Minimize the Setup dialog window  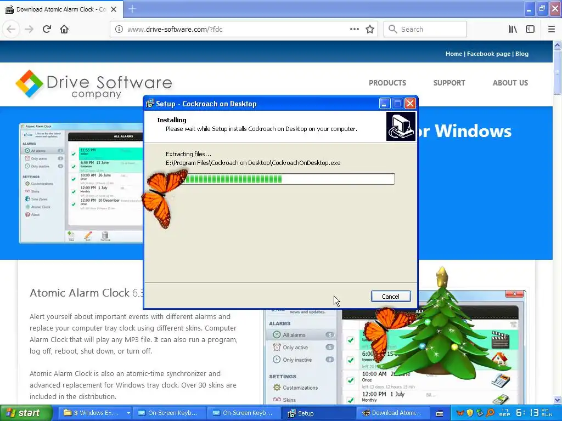coord(384,104)
